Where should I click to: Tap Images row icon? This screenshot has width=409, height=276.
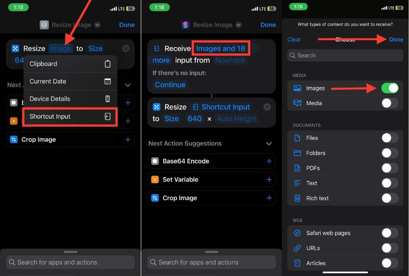click(x=297, y=88)
